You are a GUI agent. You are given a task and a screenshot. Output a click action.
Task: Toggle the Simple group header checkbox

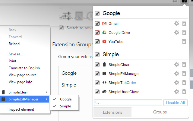pyautogui.click(x=97, y=55)
